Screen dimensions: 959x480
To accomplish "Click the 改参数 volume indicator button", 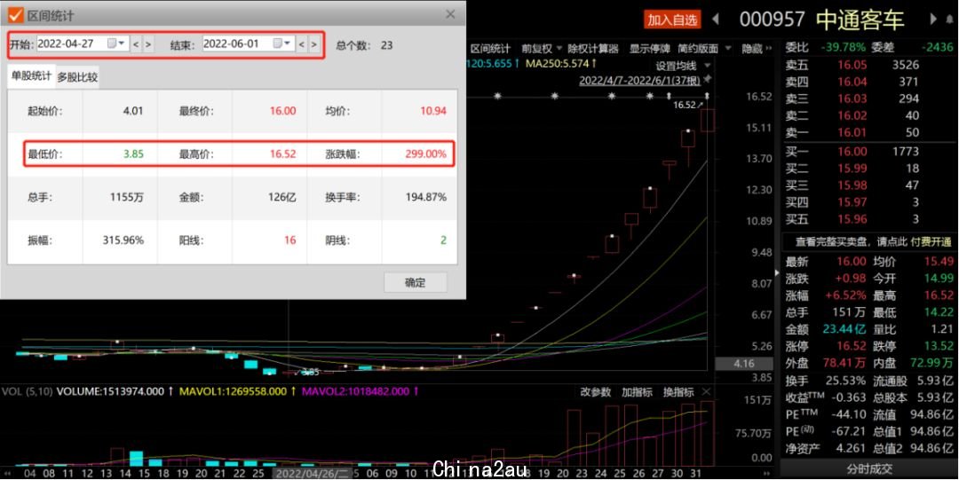I will pyautogui.click(x=595, y=392).
